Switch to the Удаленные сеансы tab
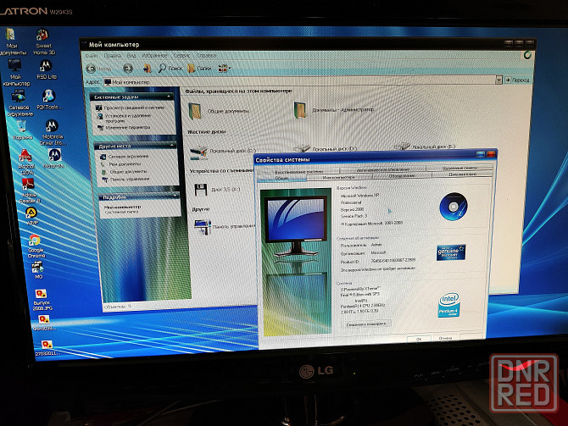This screenshot has width=568, height=426. click(x=459, y=168)
